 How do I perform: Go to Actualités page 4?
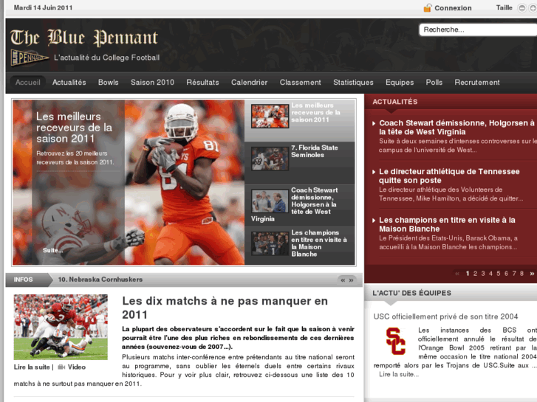pyautogui.click(x=490, y=274)
